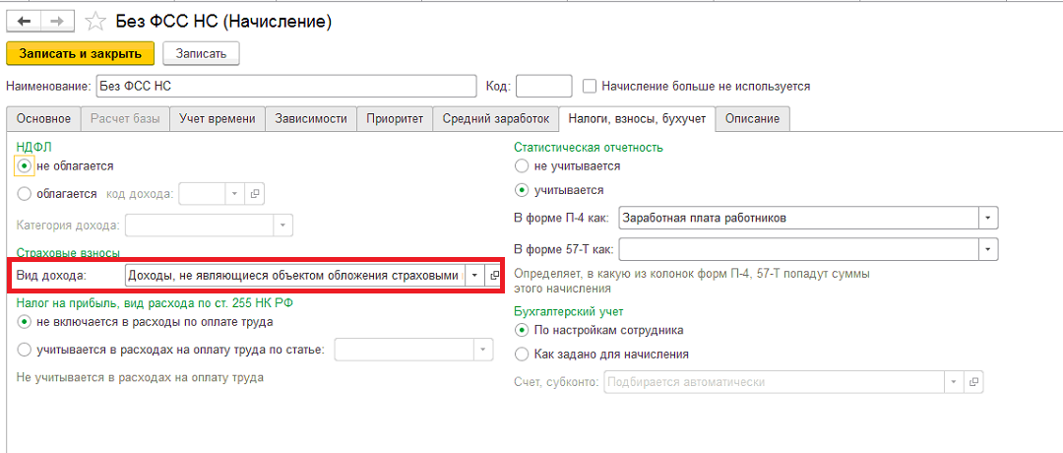Expand the В форме 57-Т как dropdown
The image size is (1063, 453).
(x=988, y=249)
